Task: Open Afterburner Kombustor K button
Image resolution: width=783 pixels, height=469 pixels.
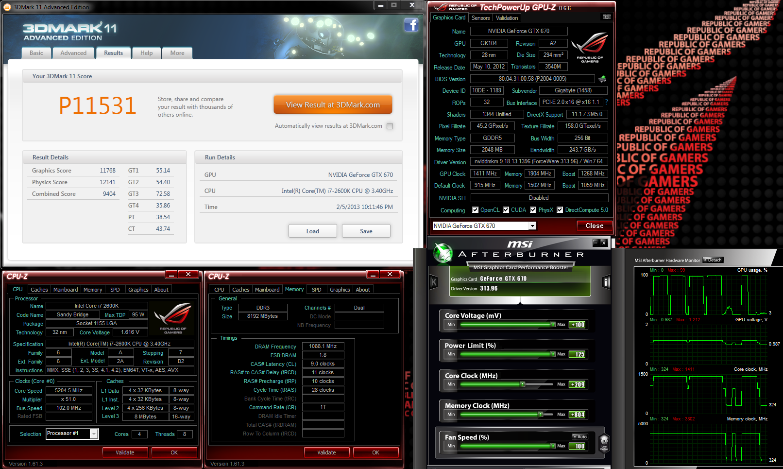Action: pyautogui.click(x=434, y=282)
